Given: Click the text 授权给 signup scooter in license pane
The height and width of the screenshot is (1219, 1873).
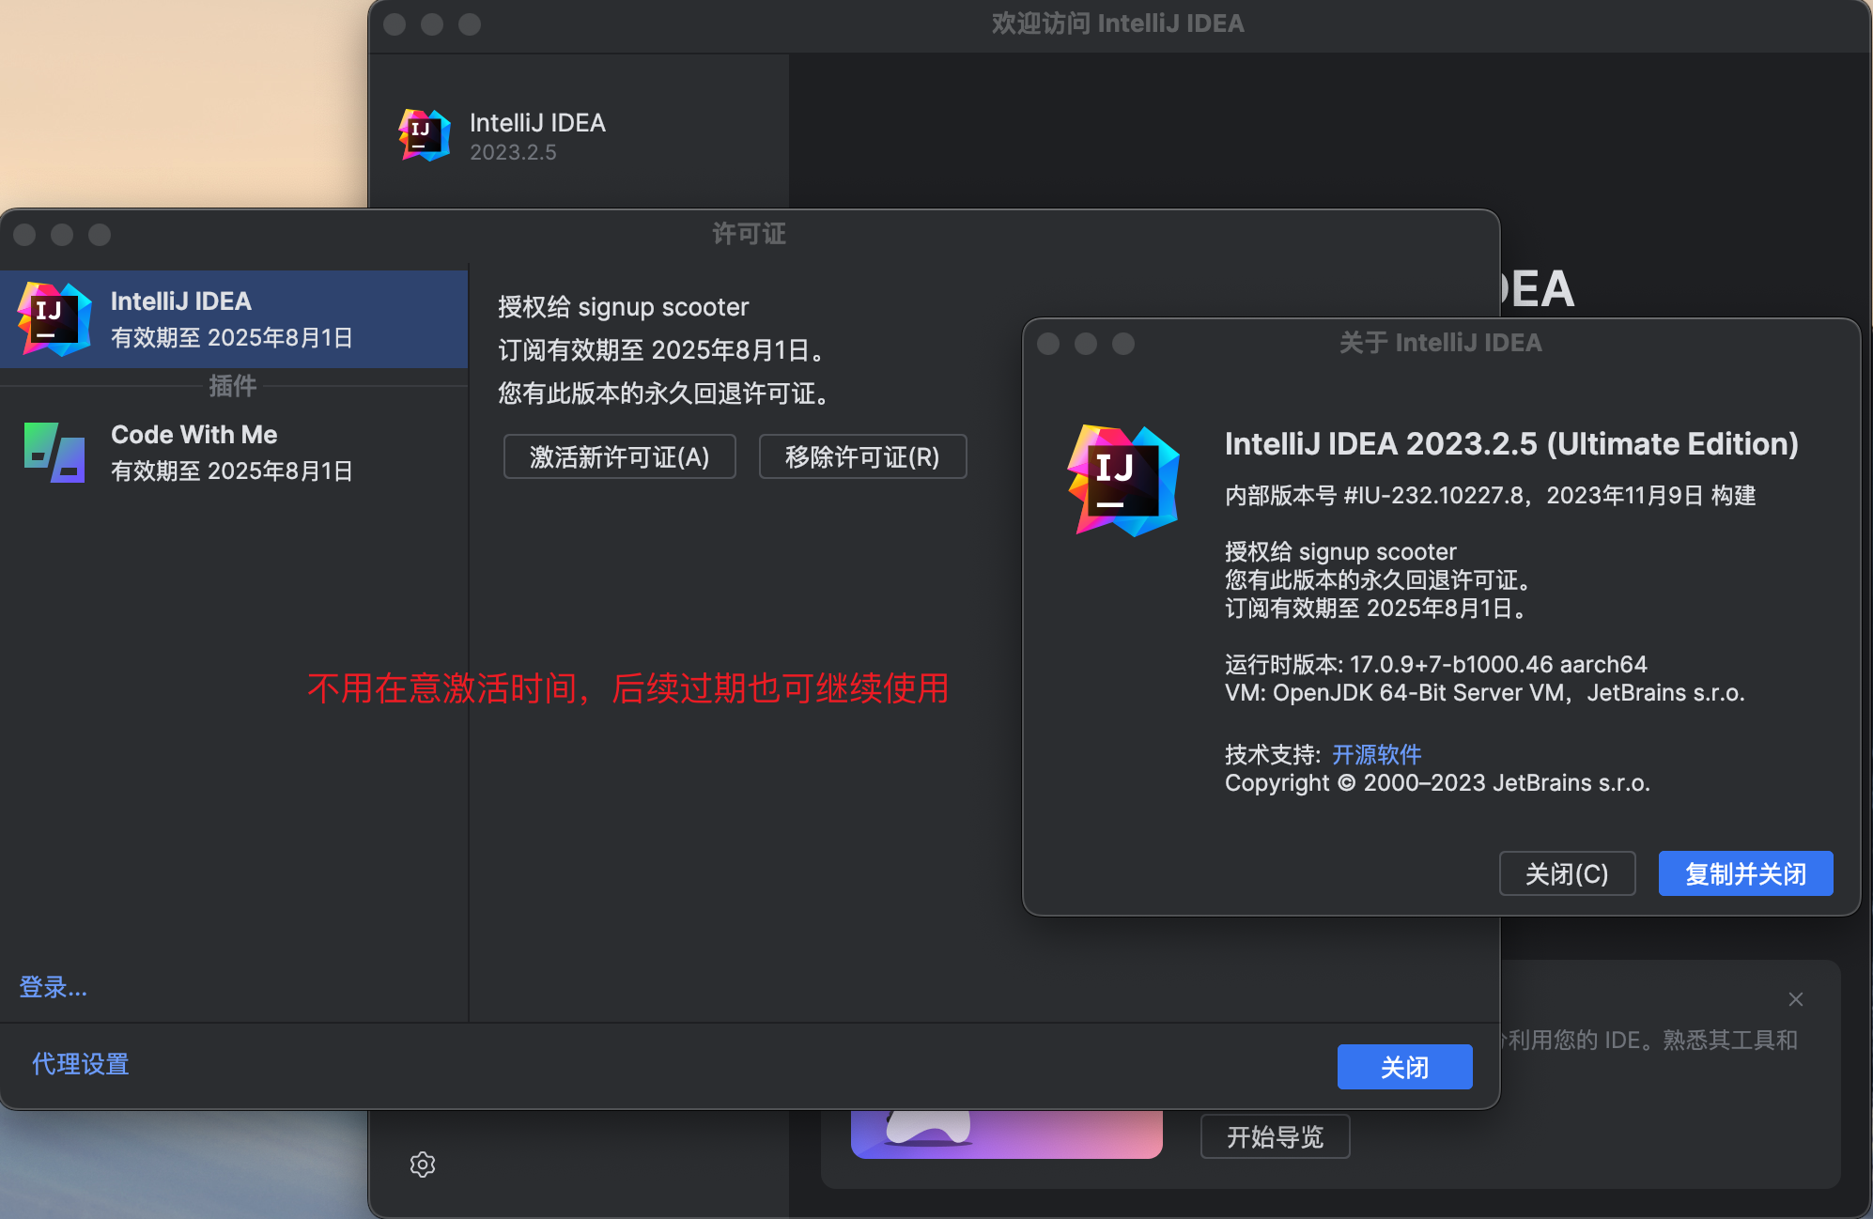Looking at the screenshot, I should click(x=623, y=307).
